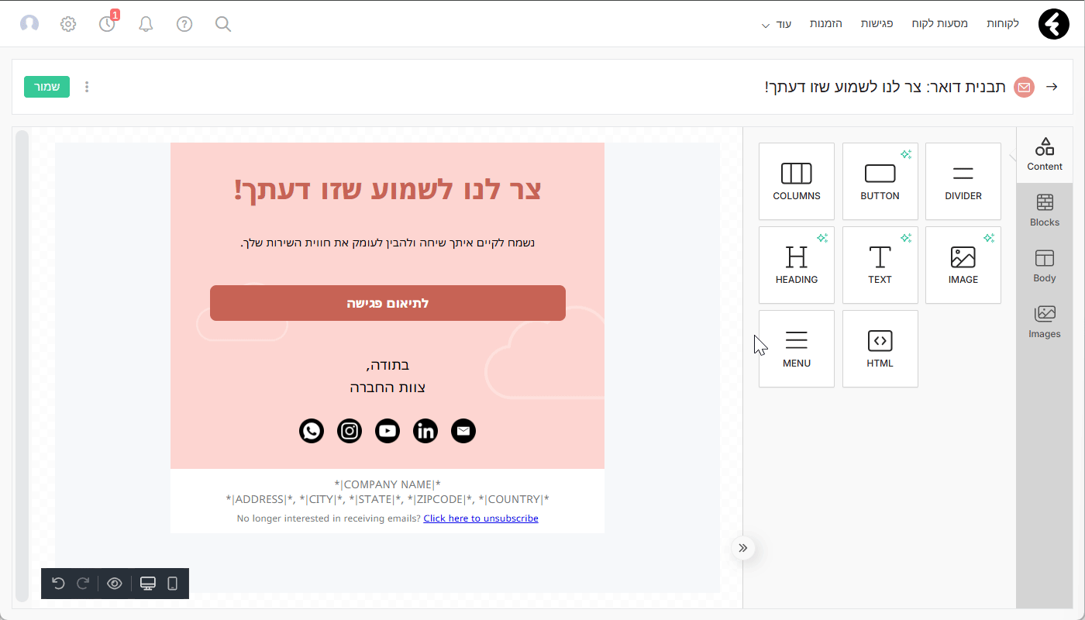
Task: Open the help icon
Action: (x=184, y=24)
